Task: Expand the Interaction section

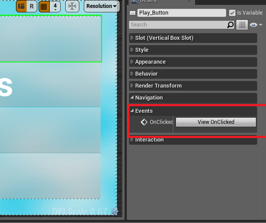Action: click(x=193, y=140)
